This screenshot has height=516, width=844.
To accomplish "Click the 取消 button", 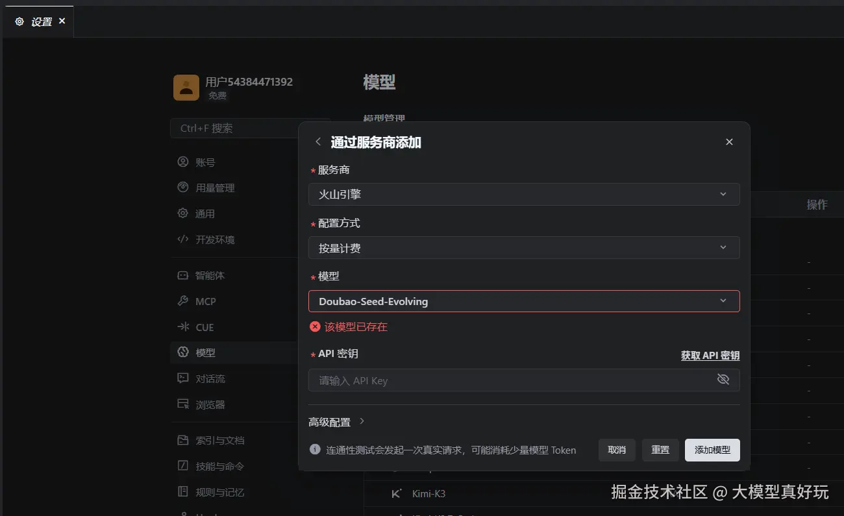I will coord(617,450).
